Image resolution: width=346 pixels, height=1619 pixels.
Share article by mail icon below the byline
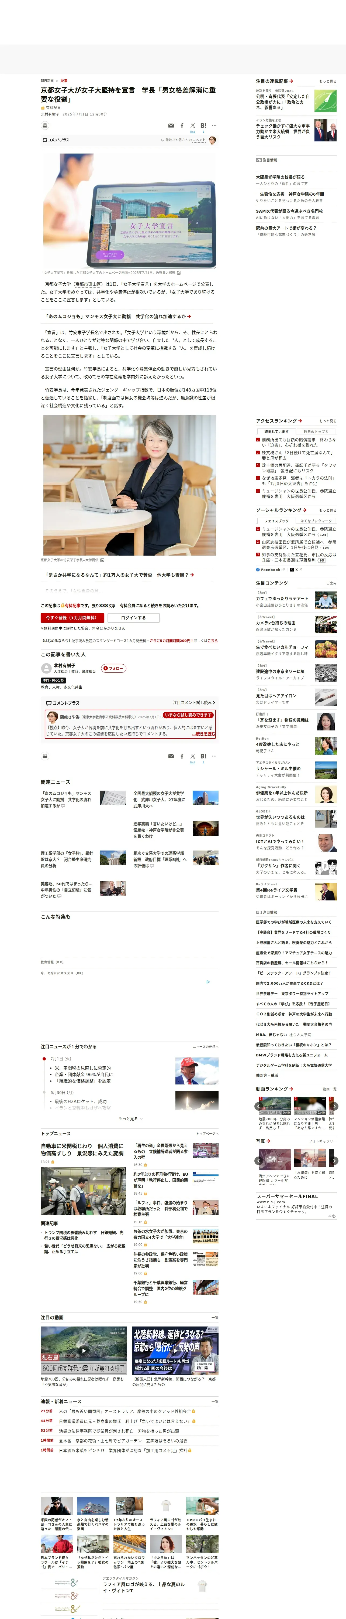(171, 126)
